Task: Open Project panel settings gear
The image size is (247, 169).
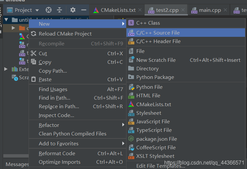Action: click(x=73, y=10)
